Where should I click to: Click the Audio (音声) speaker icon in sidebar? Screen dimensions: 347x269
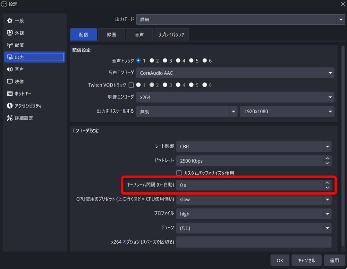(10, 70)
